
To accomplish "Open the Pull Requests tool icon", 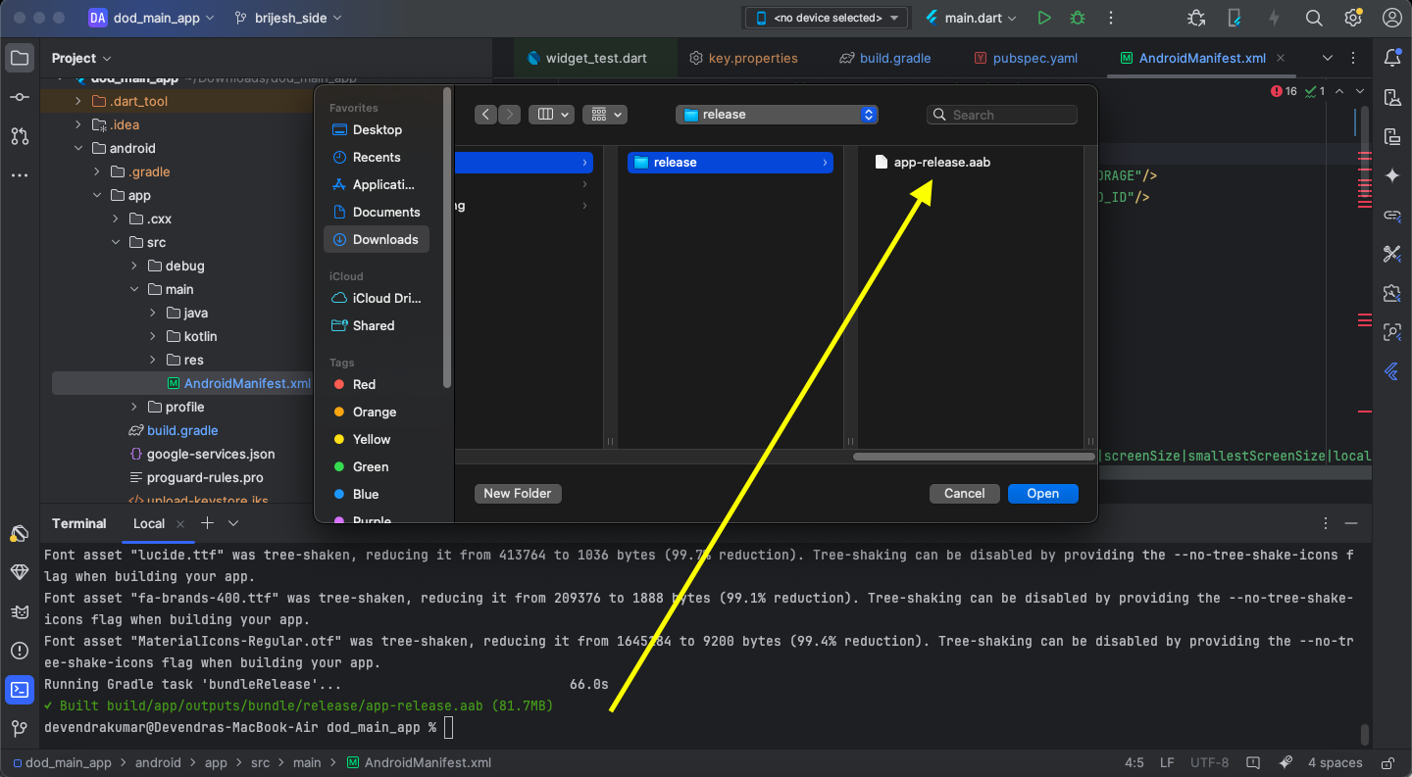I will pos(20,136).
